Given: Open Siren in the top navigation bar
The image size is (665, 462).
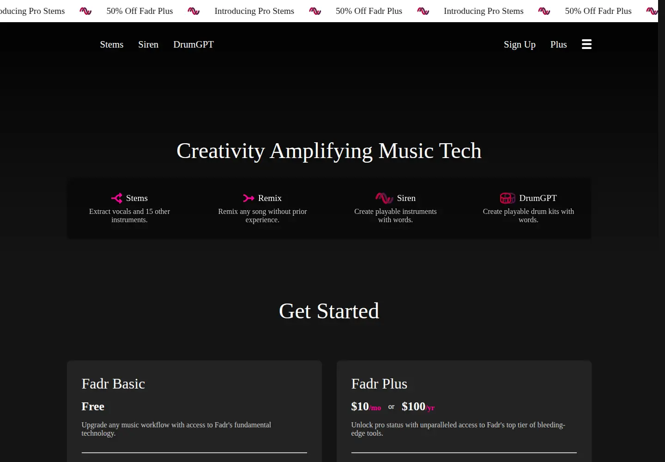Looking at the screenshot, I should [x=148, y=44].
